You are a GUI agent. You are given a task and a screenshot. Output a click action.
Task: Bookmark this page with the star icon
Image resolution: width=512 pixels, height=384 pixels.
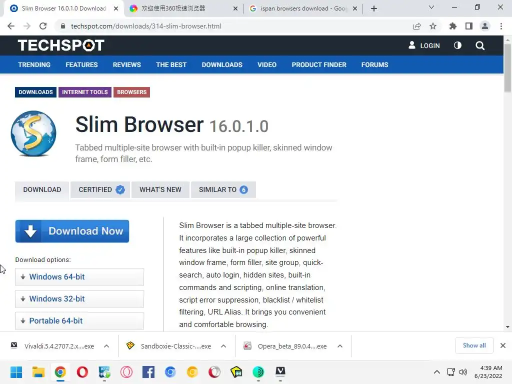(433, 26)
